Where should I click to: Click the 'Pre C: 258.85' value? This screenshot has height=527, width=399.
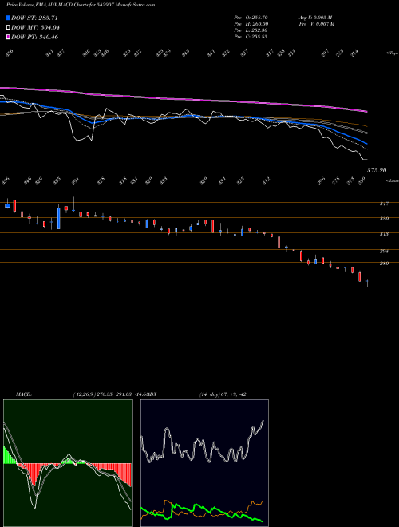coord(251,37)
